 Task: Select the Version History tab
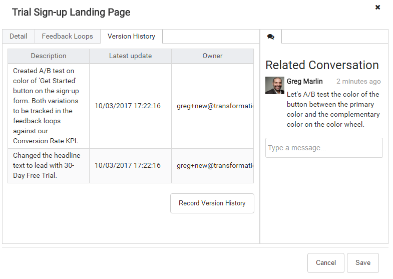click(x=131, y=37)
